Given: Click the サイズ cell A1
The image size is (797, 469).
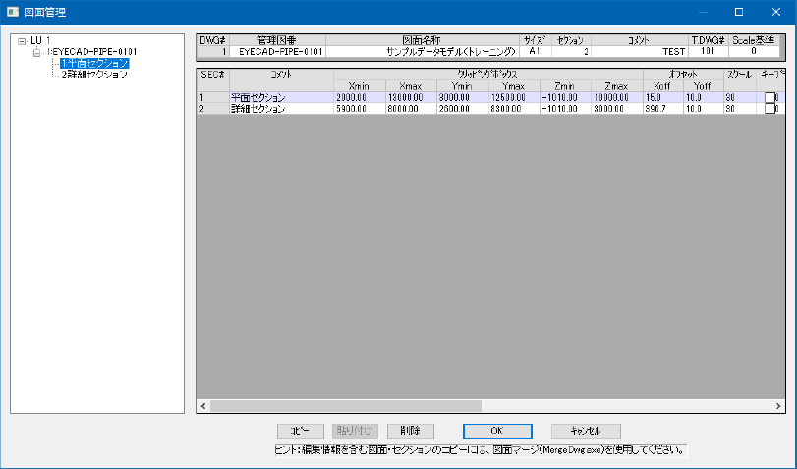Looking at the screenshot, I should (536, 51).
